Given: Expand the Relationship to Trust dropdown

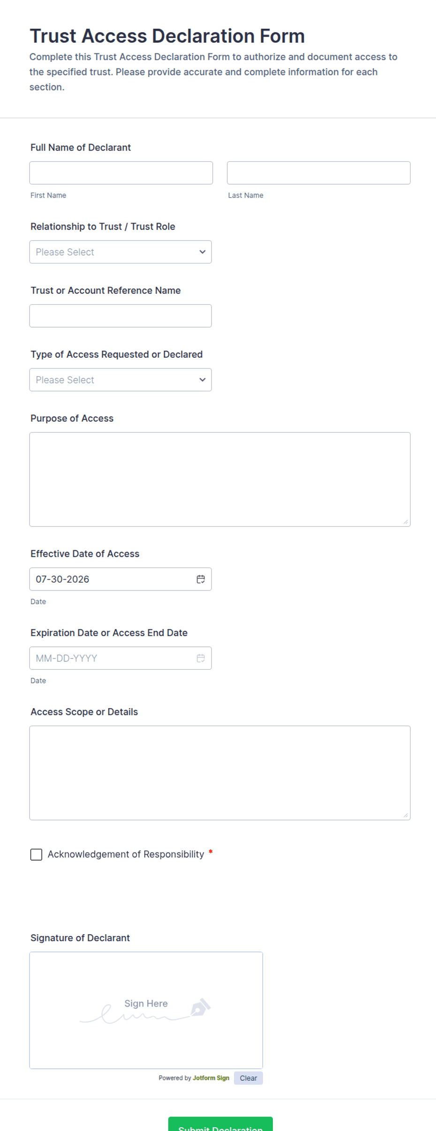Looking at the screenshot, I should (x=120, y=252).
